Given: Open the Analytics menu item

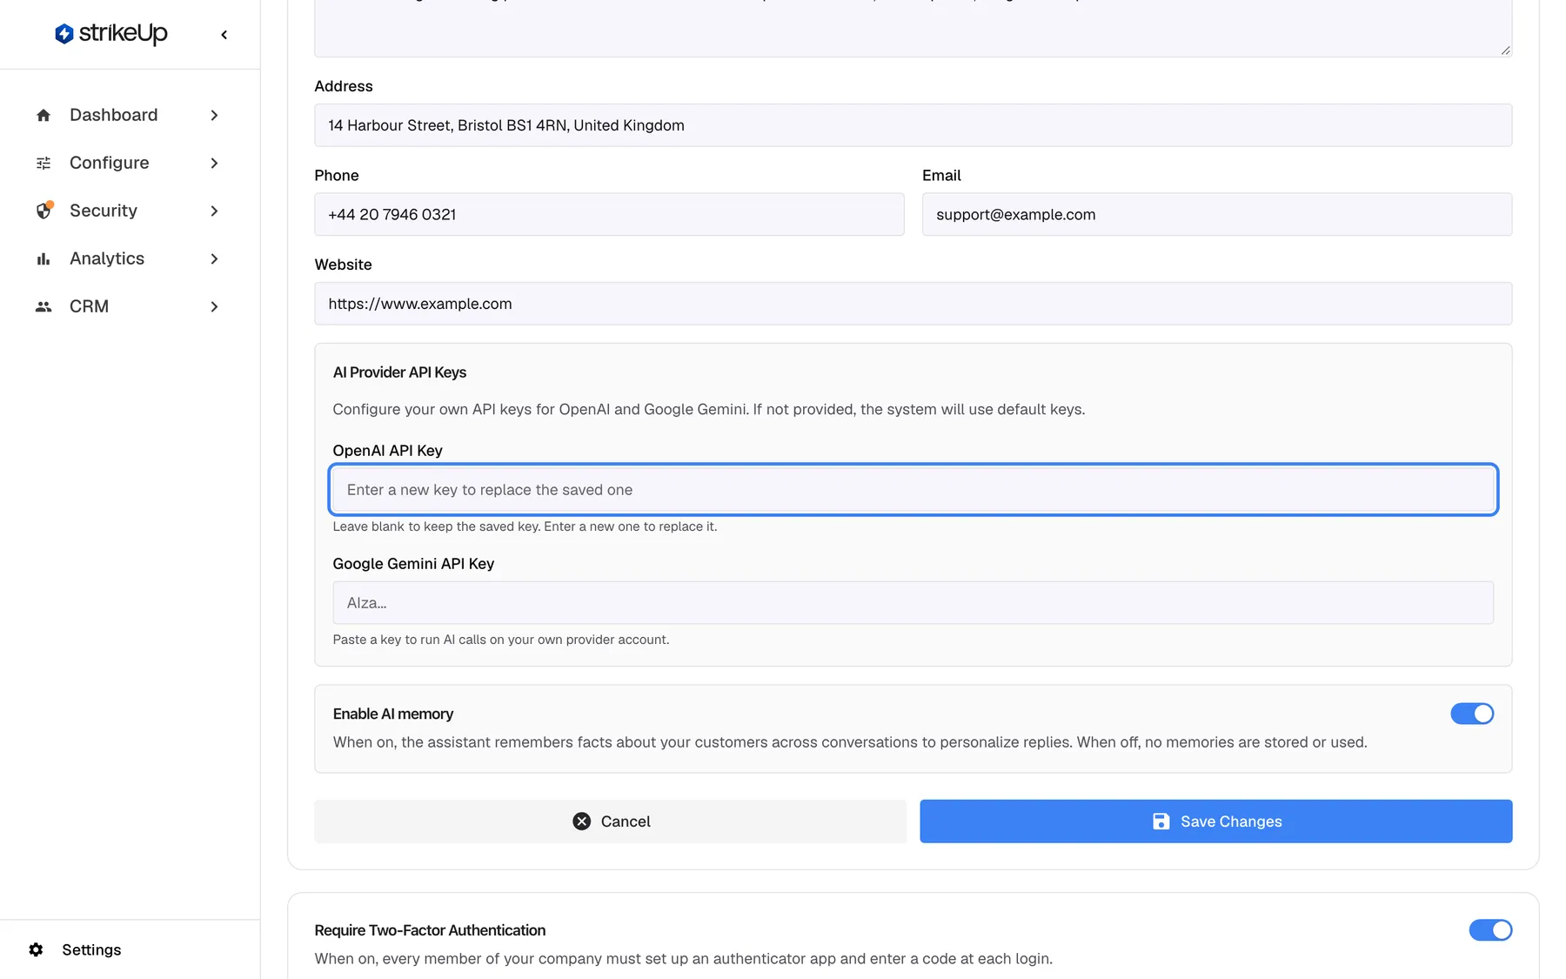Looking at the screenshot, I should point(129,258).
